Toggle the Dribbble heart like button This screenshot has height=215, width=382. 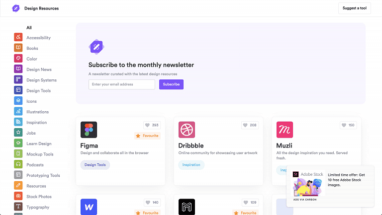coord(250,125)
